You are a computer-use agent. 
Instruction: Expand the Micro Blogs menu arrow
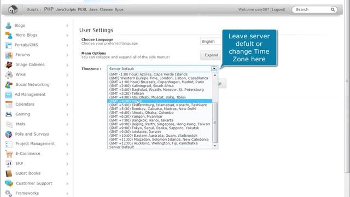click(67, 35)
